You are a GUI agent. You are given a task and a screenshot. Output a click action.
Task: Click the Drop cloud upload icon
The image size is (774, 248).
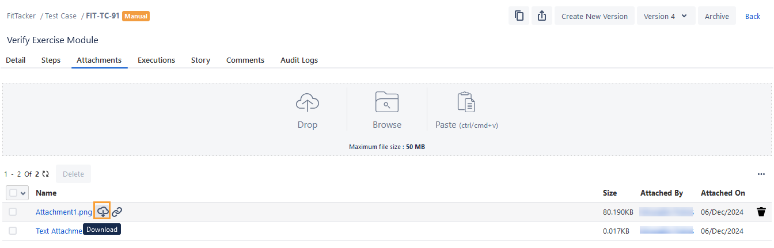[x=308, y=102]
